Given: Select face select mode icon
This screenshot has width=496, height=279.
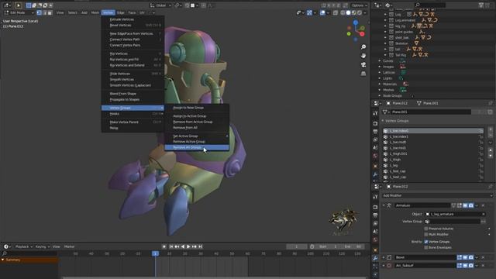Looking at the screenshot, I should [x=50, y=12].
